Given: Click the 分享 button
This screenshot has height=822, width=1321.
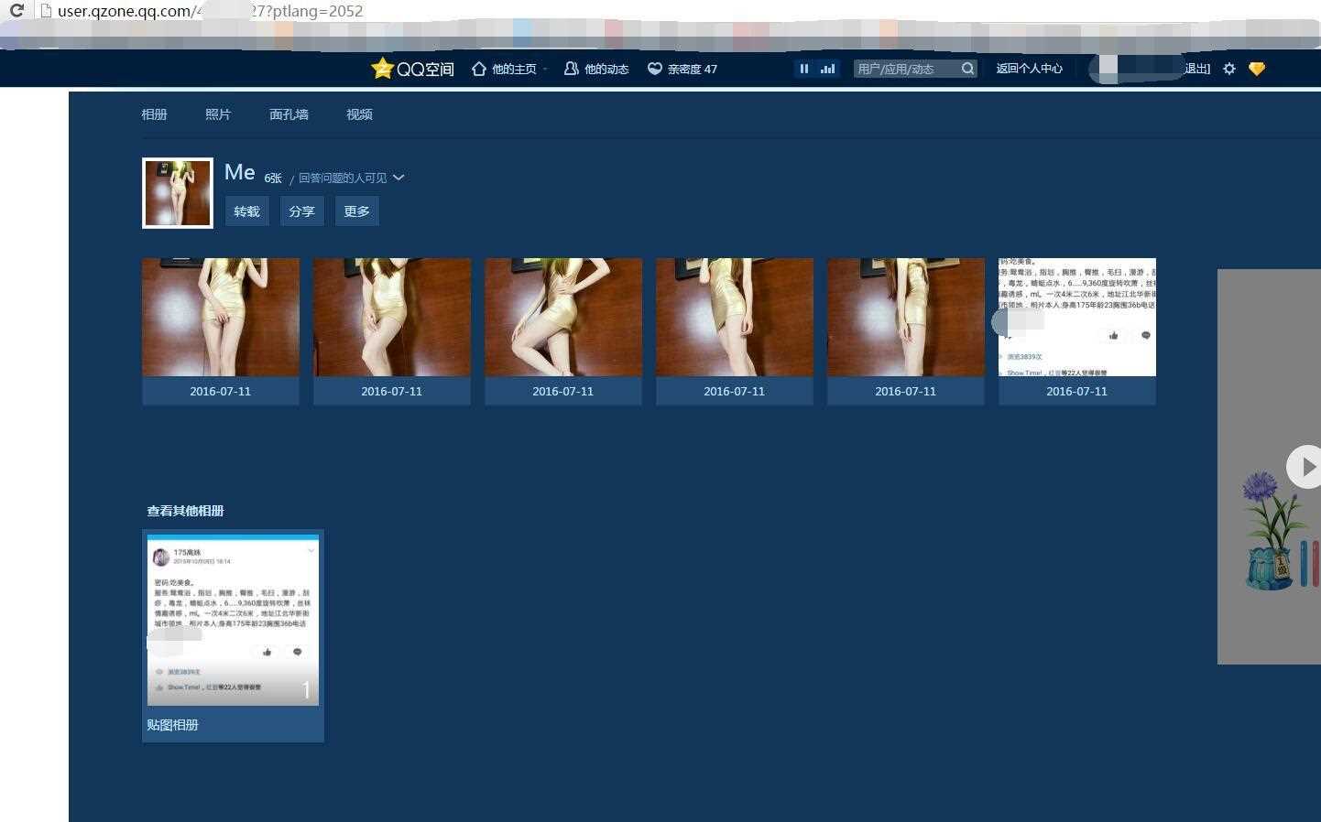Looking at the screenshot, I should 301,211.
